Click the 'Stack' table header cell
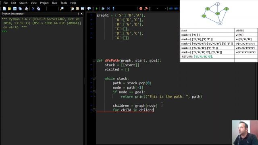Viewport: 258px width, 145px height. (207, 31)
